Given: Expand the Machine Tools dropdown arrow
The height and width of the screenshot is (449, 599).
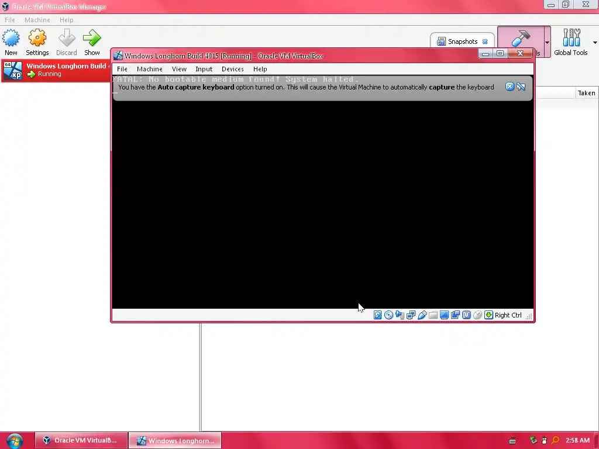Looking at the screenshot, I should [x=547, y=42].
